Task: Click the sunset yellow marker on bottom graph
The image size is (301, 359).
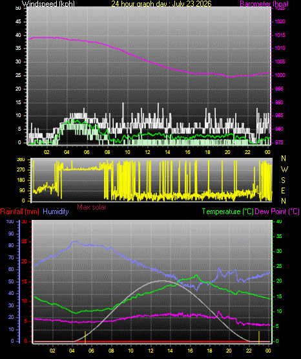Action: pyautogui.click(x=259, y=337)
